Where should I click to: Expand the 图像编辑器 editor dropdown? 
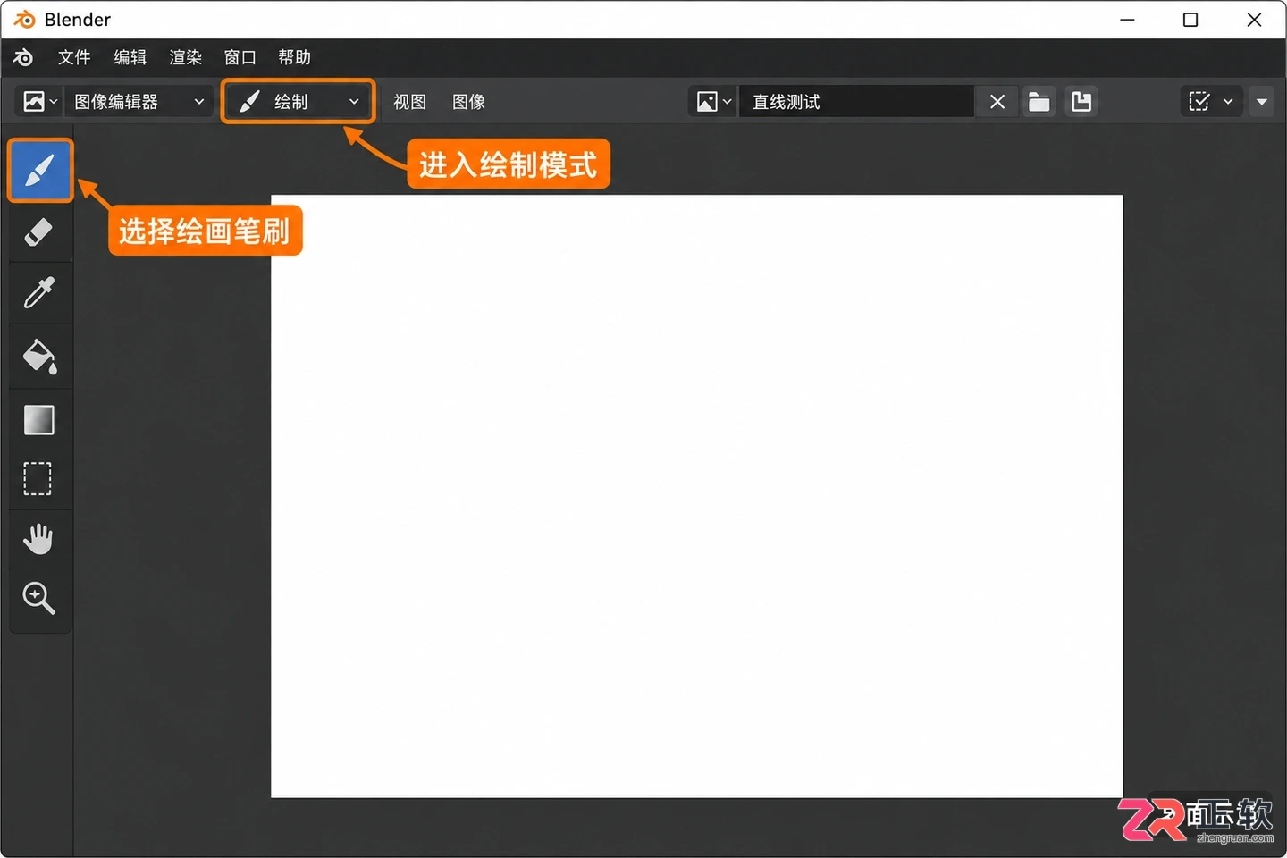[140, 102]
